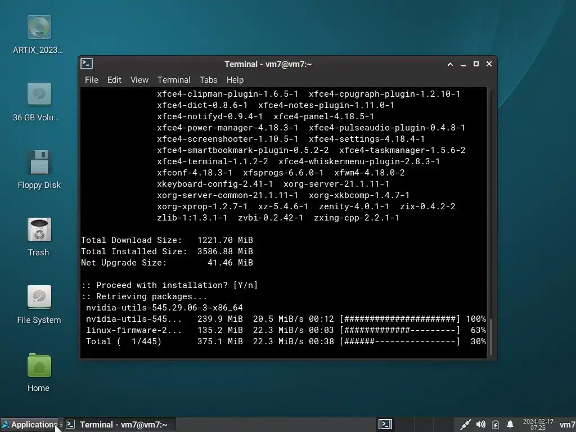Open the notifications bell tray icon

point(510,425)
